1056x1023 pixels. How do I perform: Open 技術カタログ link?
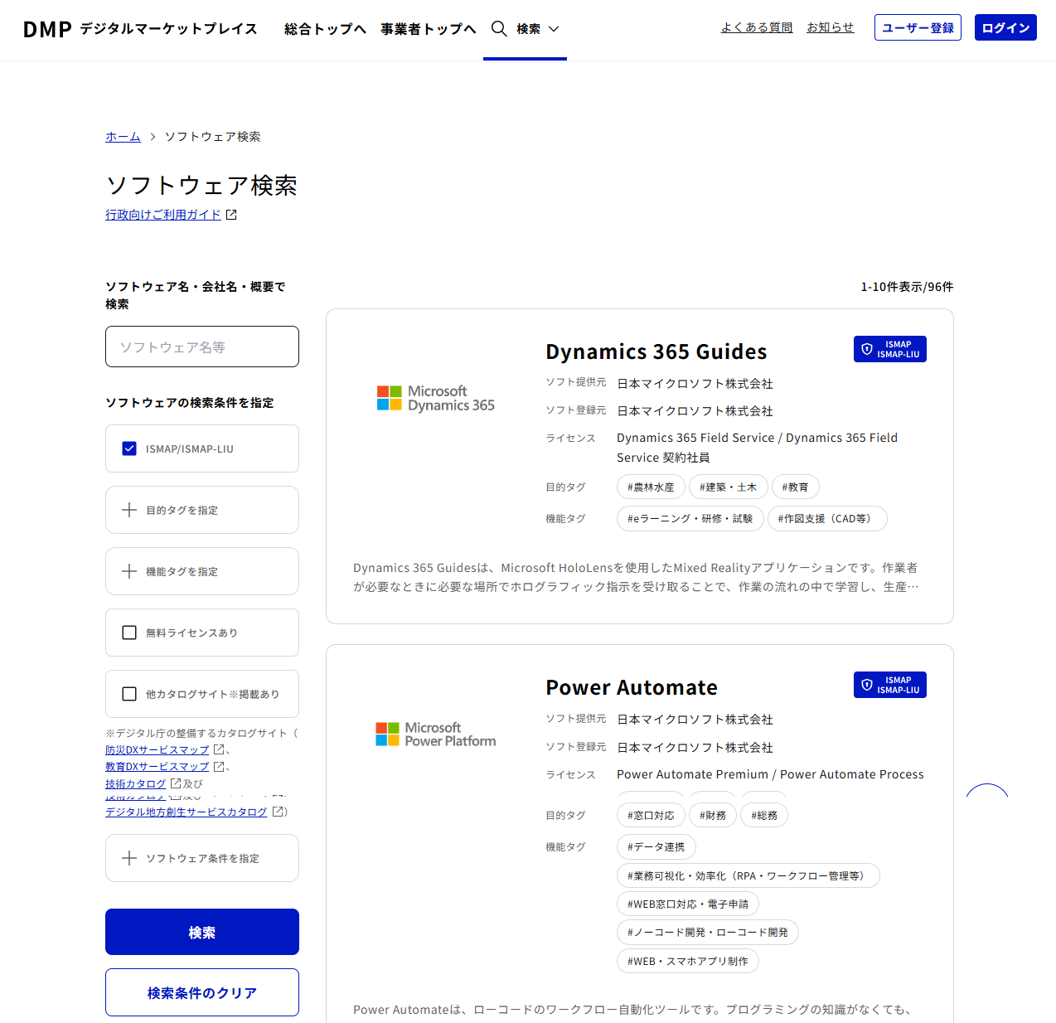point(136,783)
